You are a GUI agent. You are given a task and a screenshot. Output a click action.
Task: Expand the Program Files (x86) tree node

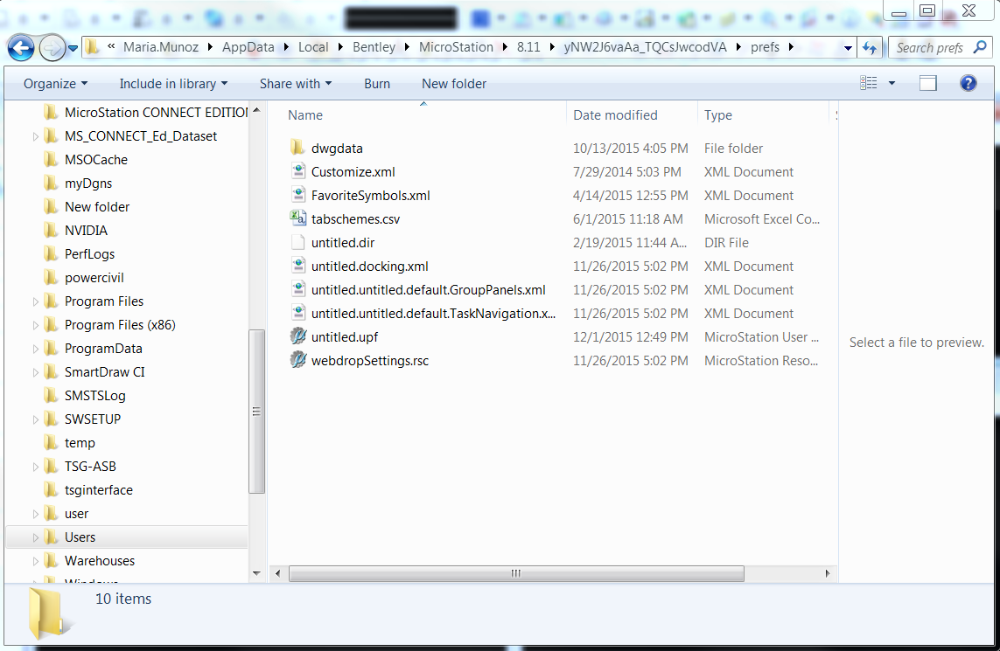(36, 325)
